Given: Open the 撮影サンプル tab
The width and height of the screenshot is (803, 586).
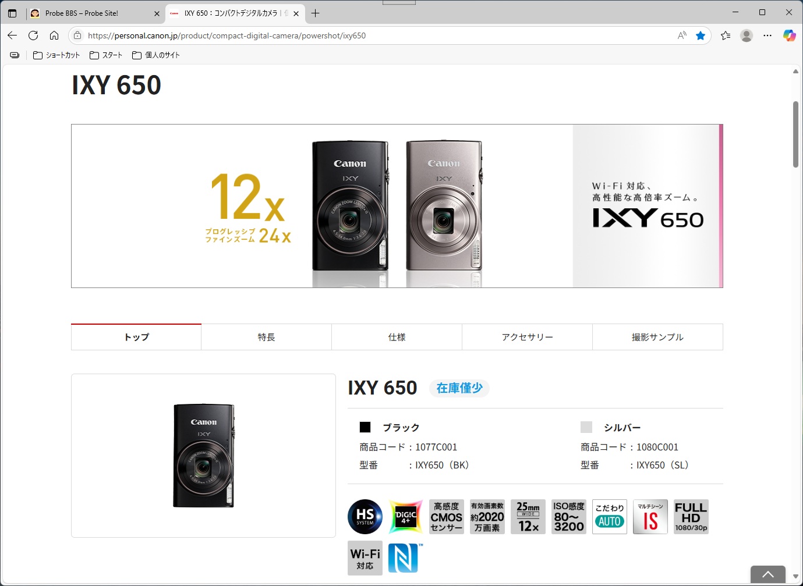Looking at the screenshot, I should (658, 337).
